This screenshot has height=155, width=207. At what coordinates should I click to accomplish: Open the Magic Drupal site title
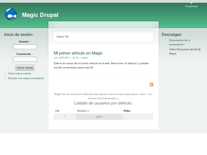40,15
